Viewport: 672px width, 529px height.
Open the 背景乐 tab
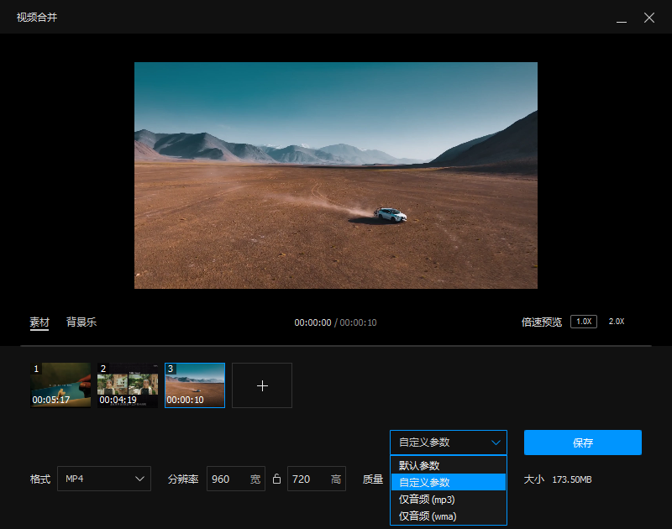pos(81,322)
